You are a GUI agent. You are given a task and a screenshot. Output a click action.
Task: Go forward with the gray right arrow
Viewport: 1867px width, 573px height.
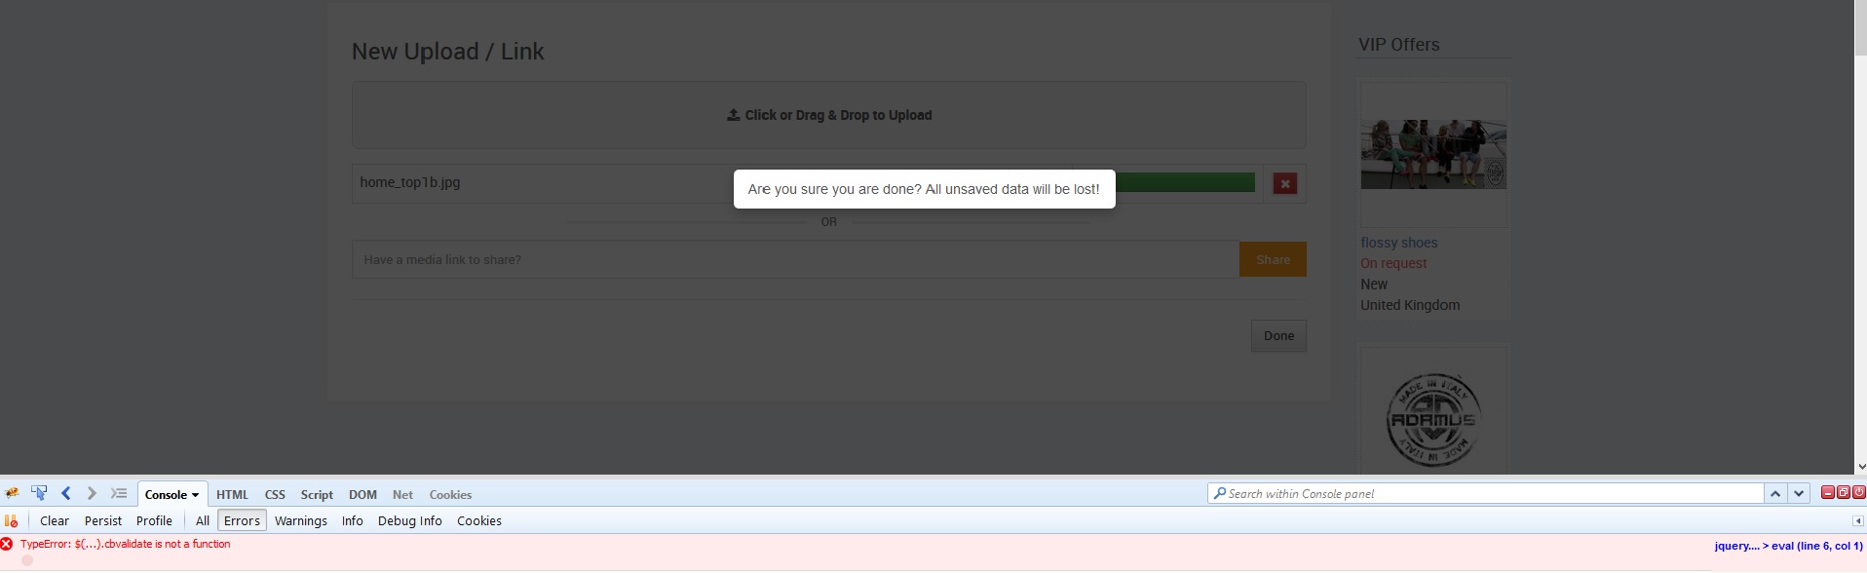92,494
